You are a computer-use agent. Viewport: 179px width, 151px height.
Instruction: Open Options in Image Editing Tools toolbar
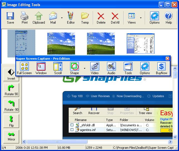[155, 16]
